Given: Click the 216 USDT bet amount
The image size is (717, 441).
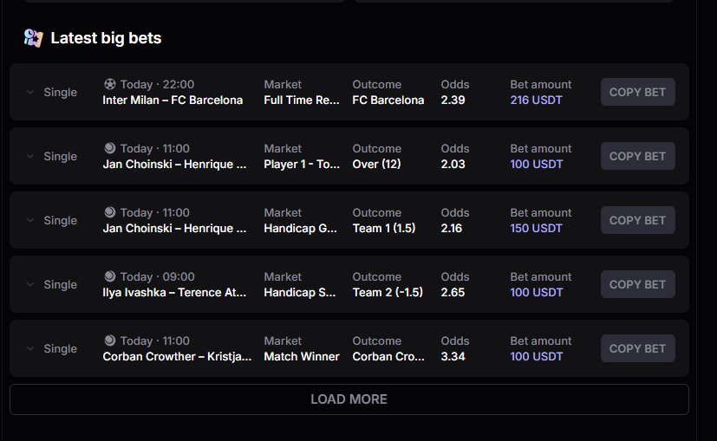Looking at the screenshot, I should (x=536, y=101).
